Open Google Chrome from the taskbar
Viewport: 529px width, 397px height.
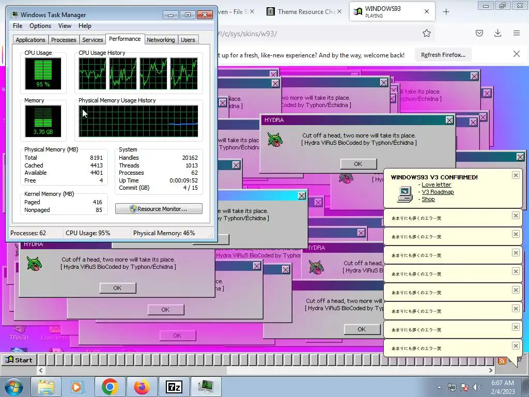click(110, 387)
